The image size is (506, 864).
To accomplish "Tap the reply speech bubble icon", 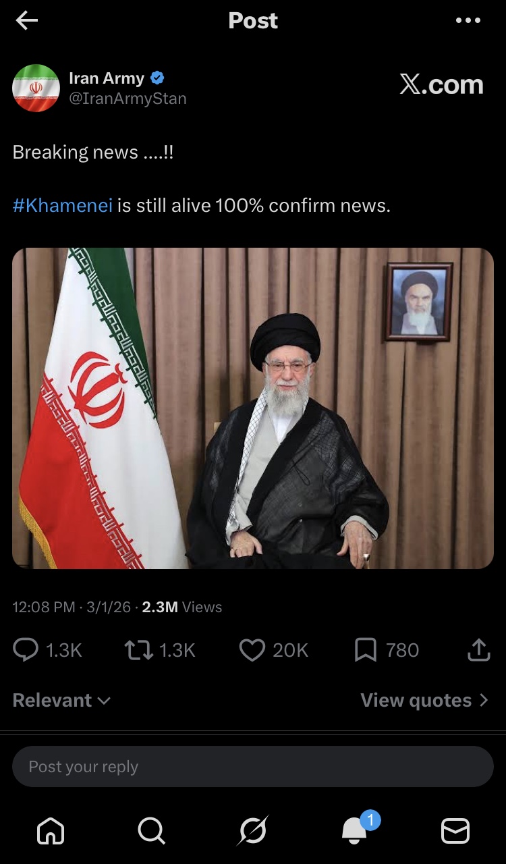I will point(26,649).
